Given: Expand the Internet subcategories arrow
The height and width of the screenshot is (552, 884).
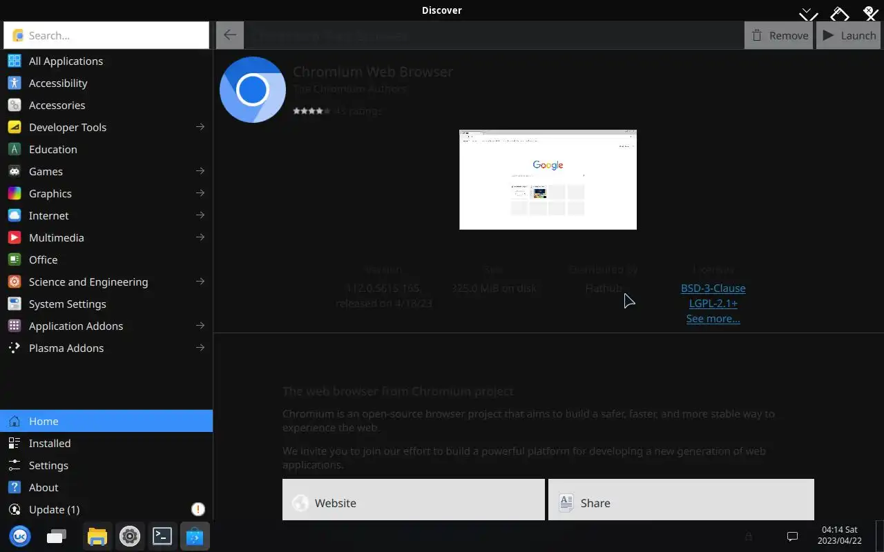Looking at the screenshot, I should tap(200, 215).
